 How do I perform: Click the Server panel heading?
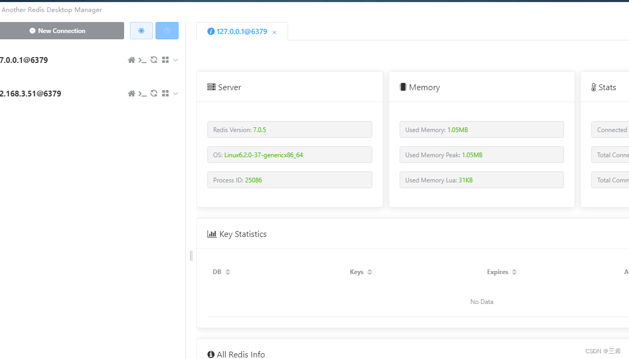click(230, 88)
